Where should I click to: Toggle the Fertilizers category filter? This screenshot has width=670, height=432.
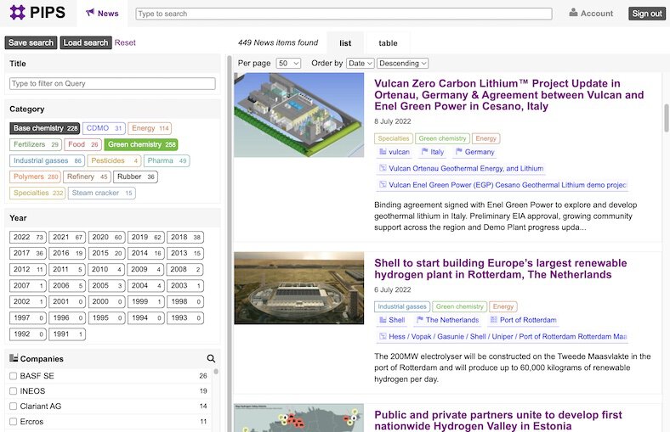[36, 144]
